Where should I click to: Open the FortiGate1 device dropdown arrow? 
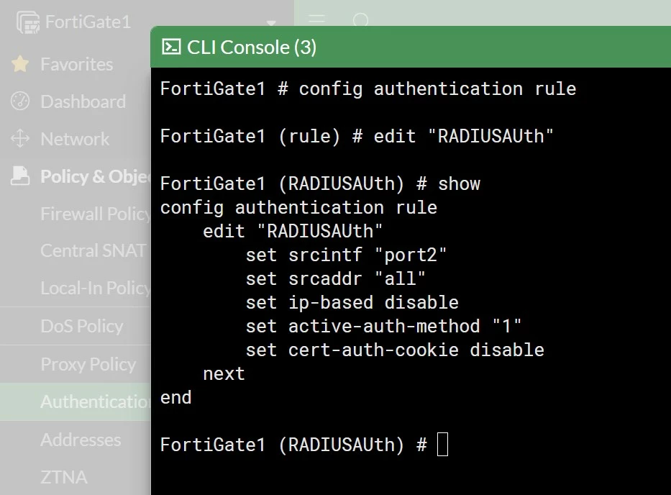[271, 22]
